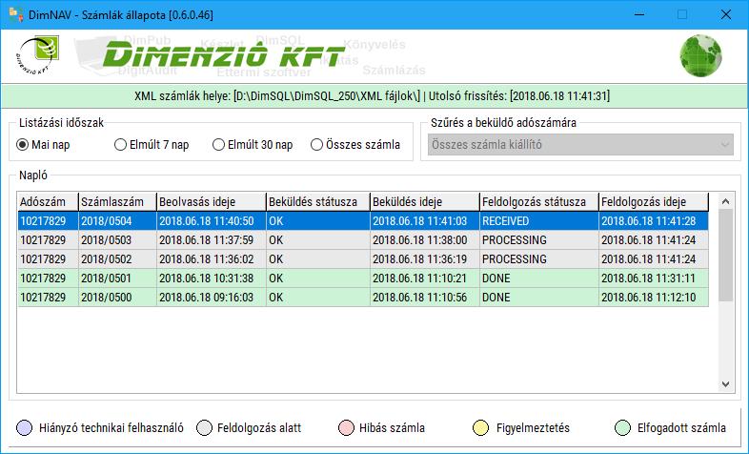Click the Hiányzó technikai felhasználó color swatch
The height and width of the screenshot is (454, 749).
tap(25, 427)
